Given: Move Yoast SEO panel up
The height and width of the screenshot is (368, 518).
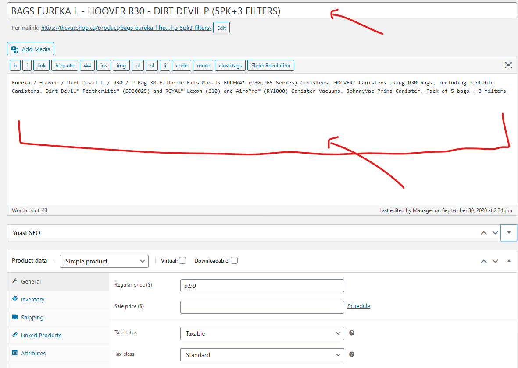Looking at the screenshot, I should tap(484, 233).
